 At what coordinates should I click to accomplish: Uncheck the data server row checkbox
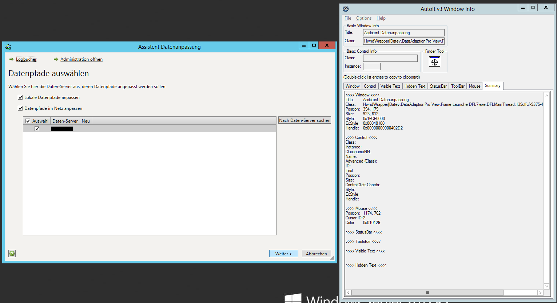pyautogui.click(x=37, y=129)
